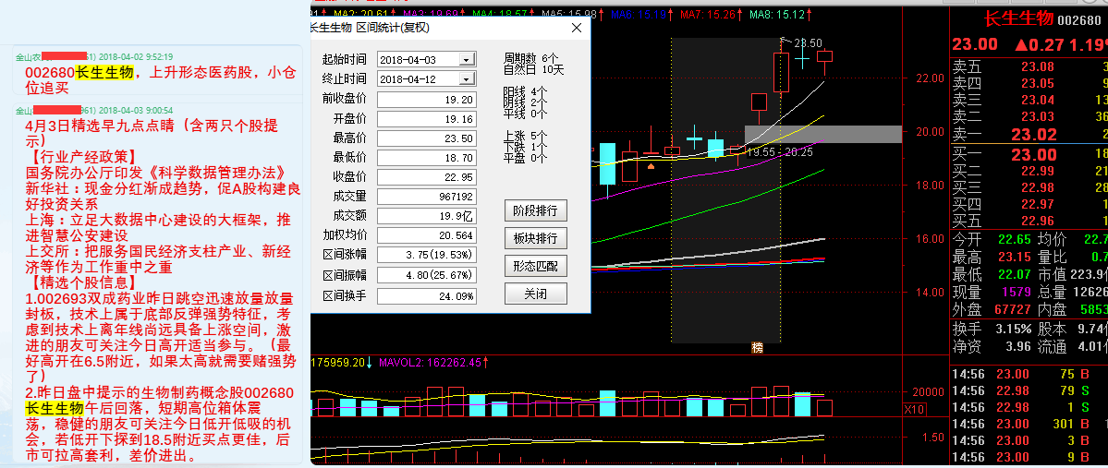
Task: Click the 区间涨幅 field showing 3.75(19.53%)
Action: (x=427, y=255)
